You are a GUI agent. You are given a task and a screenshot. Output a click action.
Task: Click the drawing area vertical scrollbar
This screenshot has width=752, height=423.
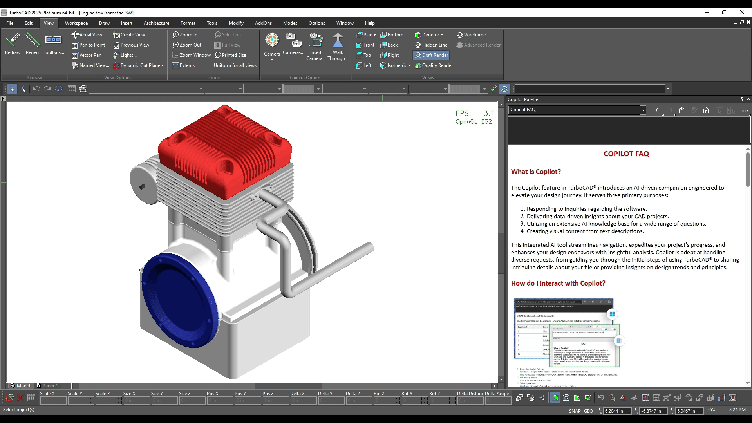tap(501, 253)
